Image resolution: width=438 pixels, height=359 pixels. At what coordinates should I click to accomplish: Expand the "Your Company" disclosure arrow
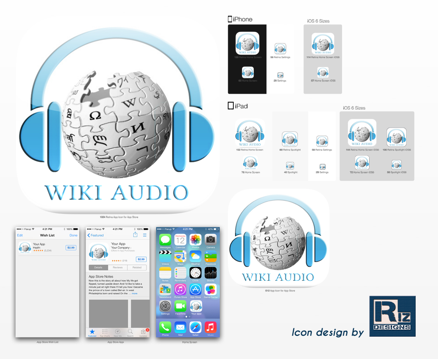click(x=131, y=247)
